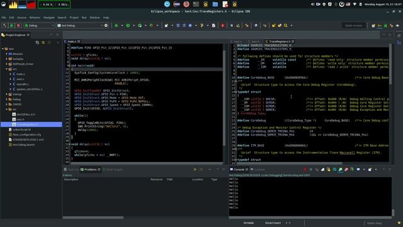This screenshot has height=227, width=403.
Task: Click the red Terminate icon in the main toolbar
Action: pos(222,25)
